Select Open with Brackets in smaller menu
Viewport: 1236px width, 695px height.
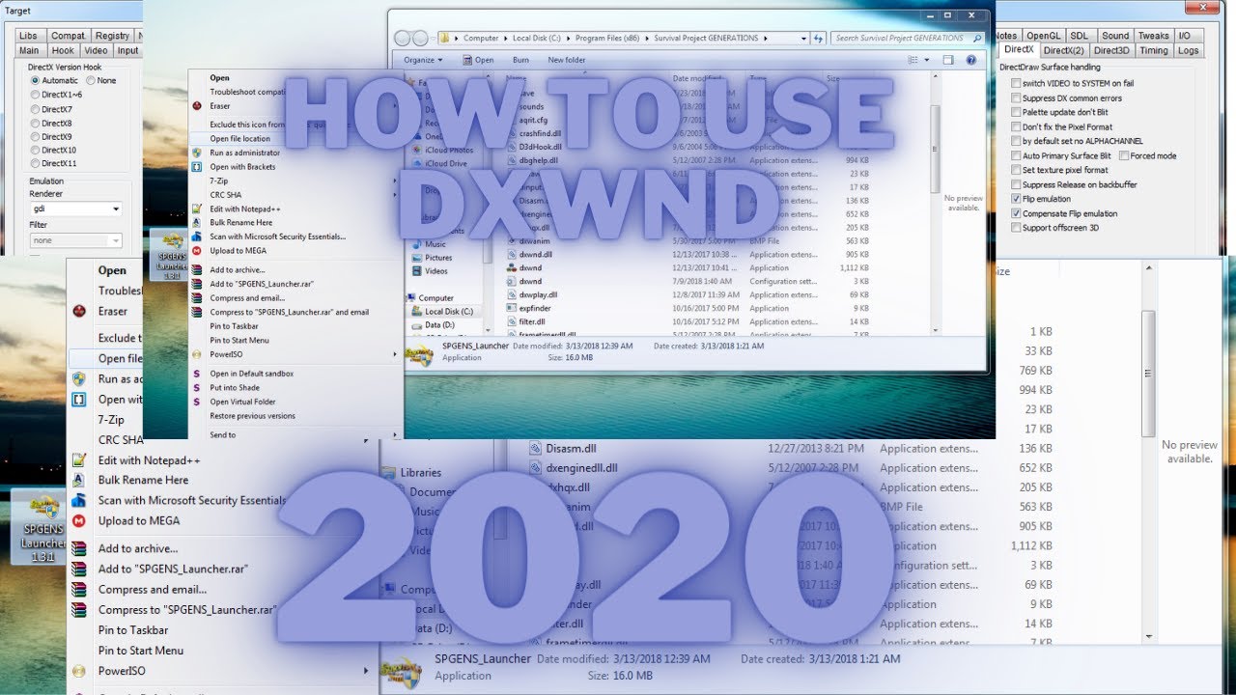tap(242, 167)
